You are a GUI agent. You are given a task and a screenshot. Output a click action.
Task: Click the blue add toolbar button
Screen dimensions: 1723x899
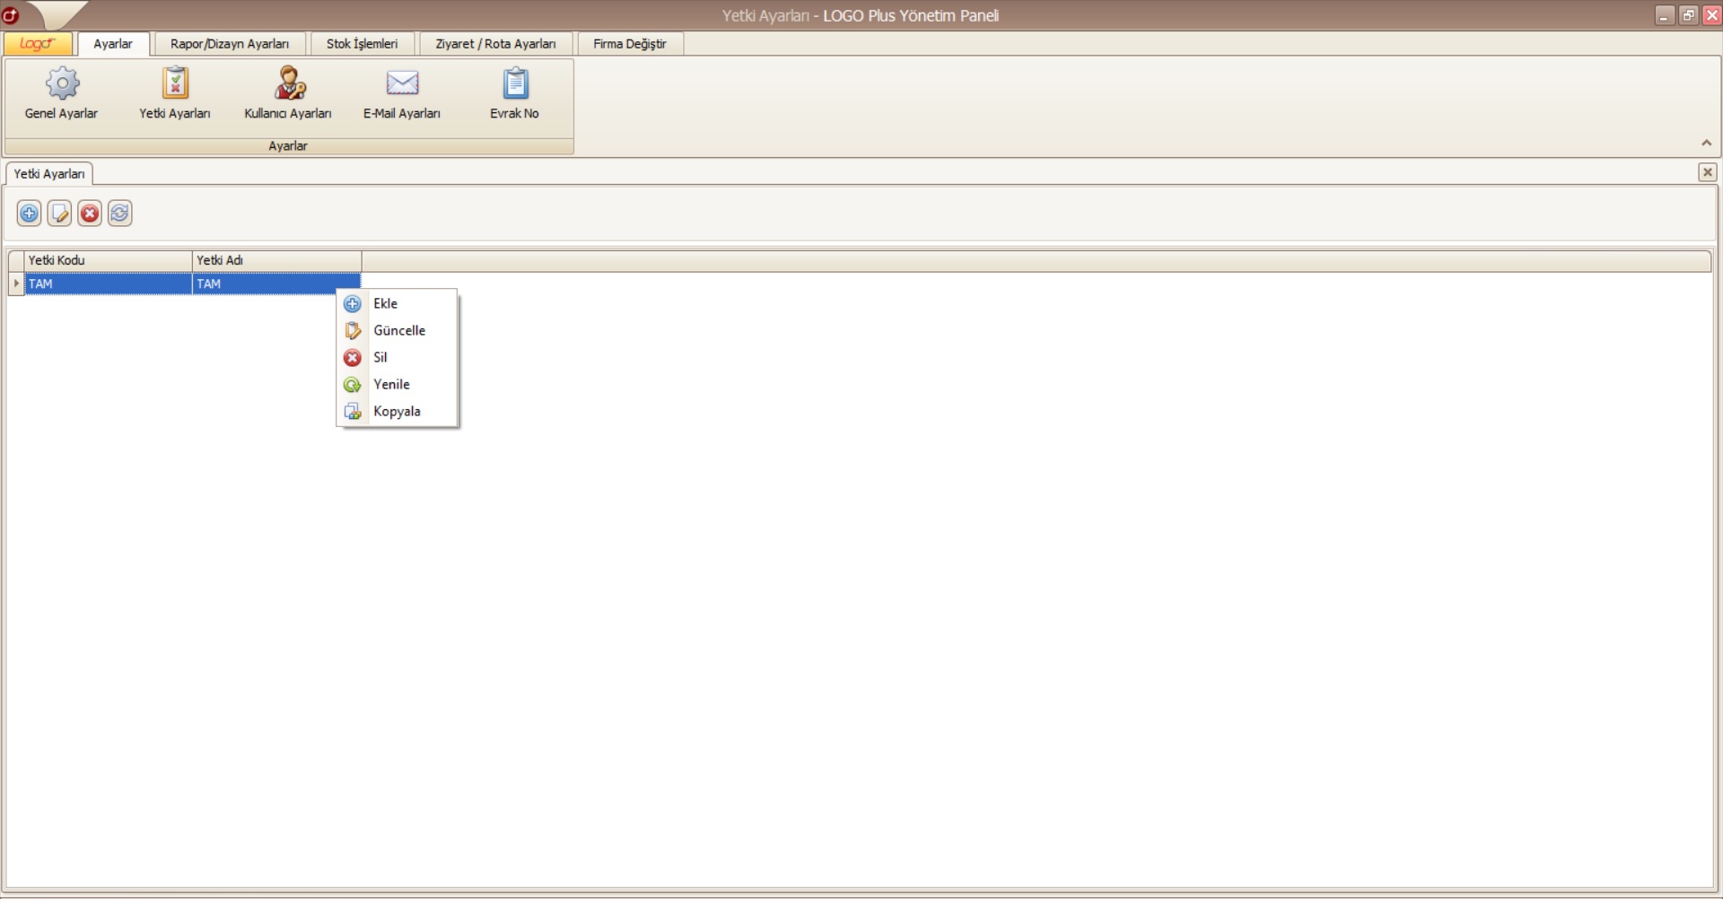tap(29, 214)
